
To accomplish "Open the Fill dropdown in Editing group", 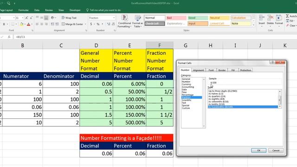I will coord(291,21).
